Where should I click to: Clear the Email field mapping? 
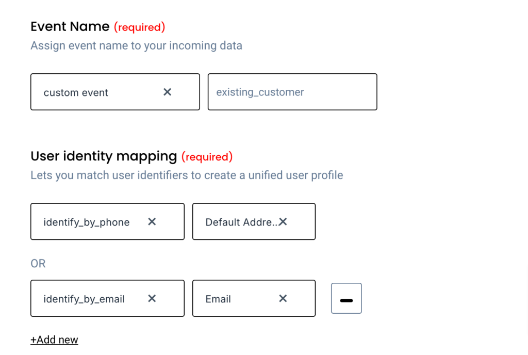pos(283,298)
